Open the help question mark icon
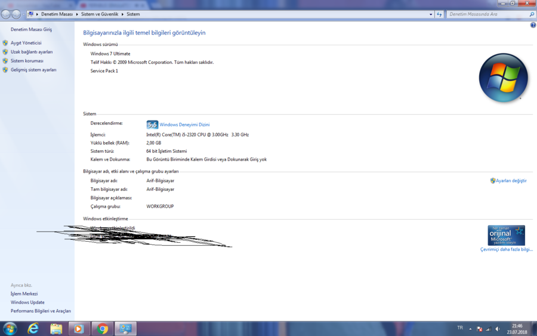Image resolution: width=537 pixels, height=336 pixels. 533,25
